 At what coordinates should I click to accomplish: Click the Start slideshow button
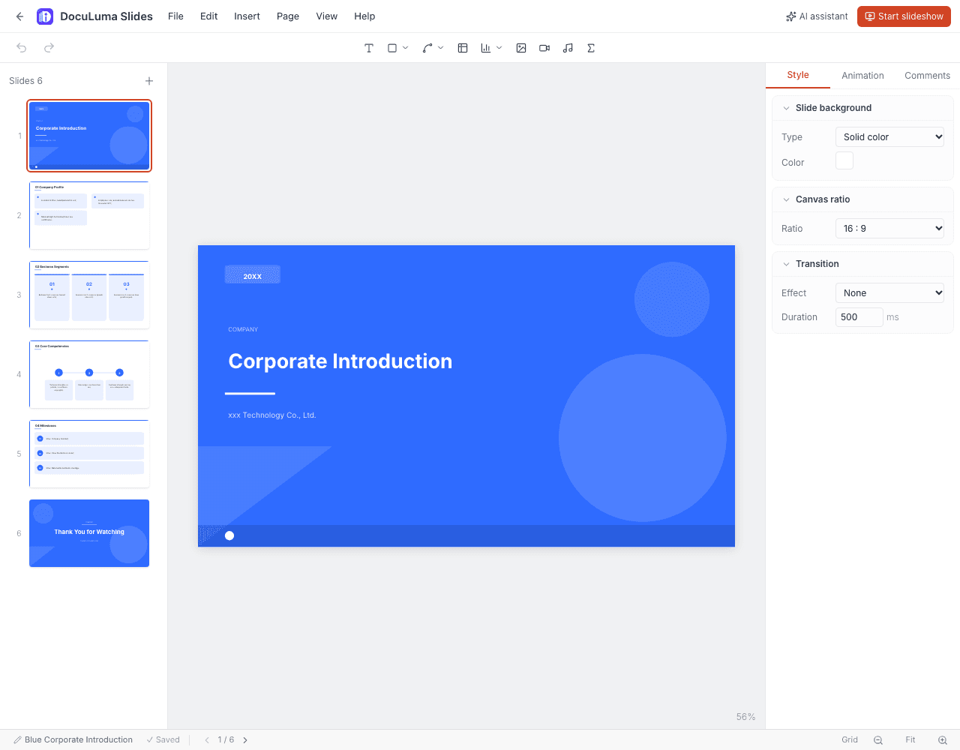[x=904, y=16]
